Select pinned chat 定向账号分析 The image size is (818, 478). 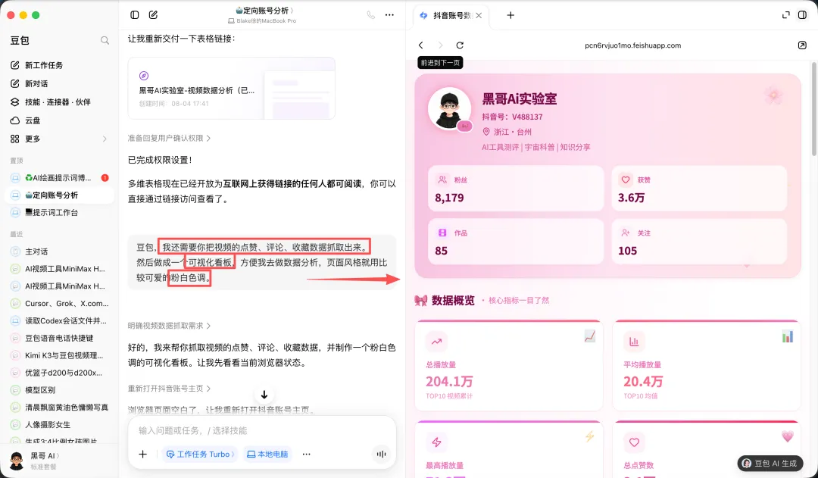click(59, 195)
